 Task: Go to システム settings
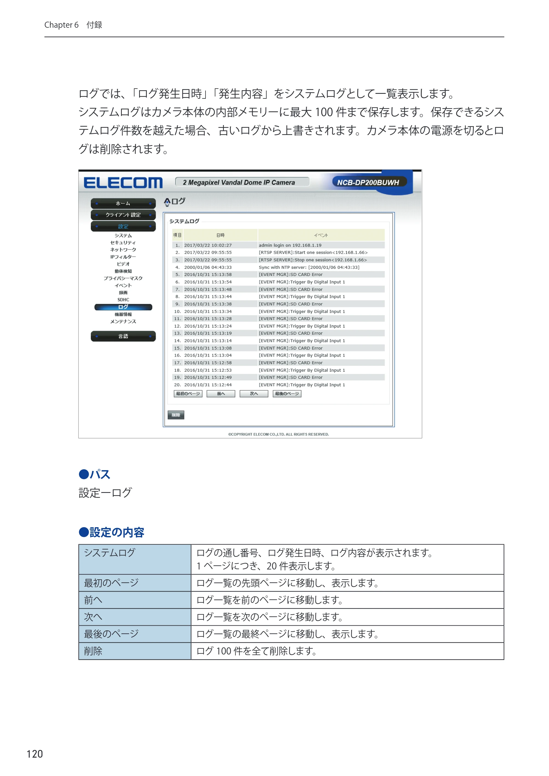click(123, 236)
